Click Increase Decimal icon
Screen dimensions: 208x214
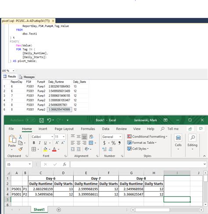(104, 149)
